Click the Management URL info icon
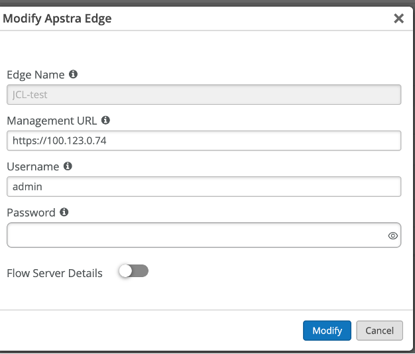This screenshot has width=415, height=354. click(105, 121)
